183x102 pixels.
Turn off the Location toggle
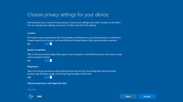click(x=48, y=44)
